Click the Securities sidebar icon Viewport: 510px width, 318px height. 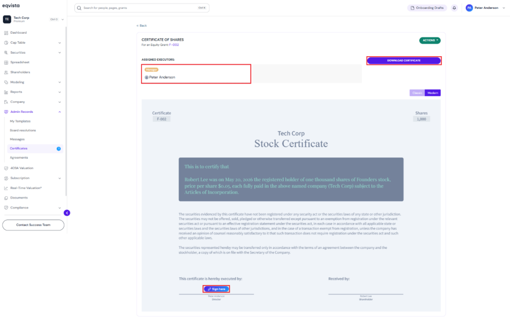tap(6, 53)
